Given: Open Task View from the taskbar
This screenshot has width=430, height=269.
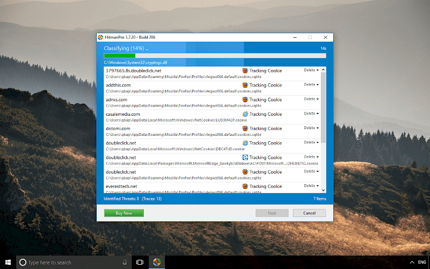Looking at the screenshot, I should (x=140, y=262).
